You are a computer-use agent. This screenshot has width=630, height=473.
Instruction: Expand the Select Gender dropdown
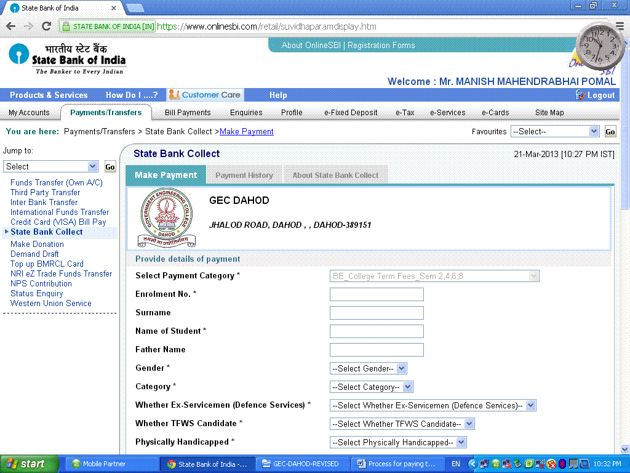[x=369, y=368]
